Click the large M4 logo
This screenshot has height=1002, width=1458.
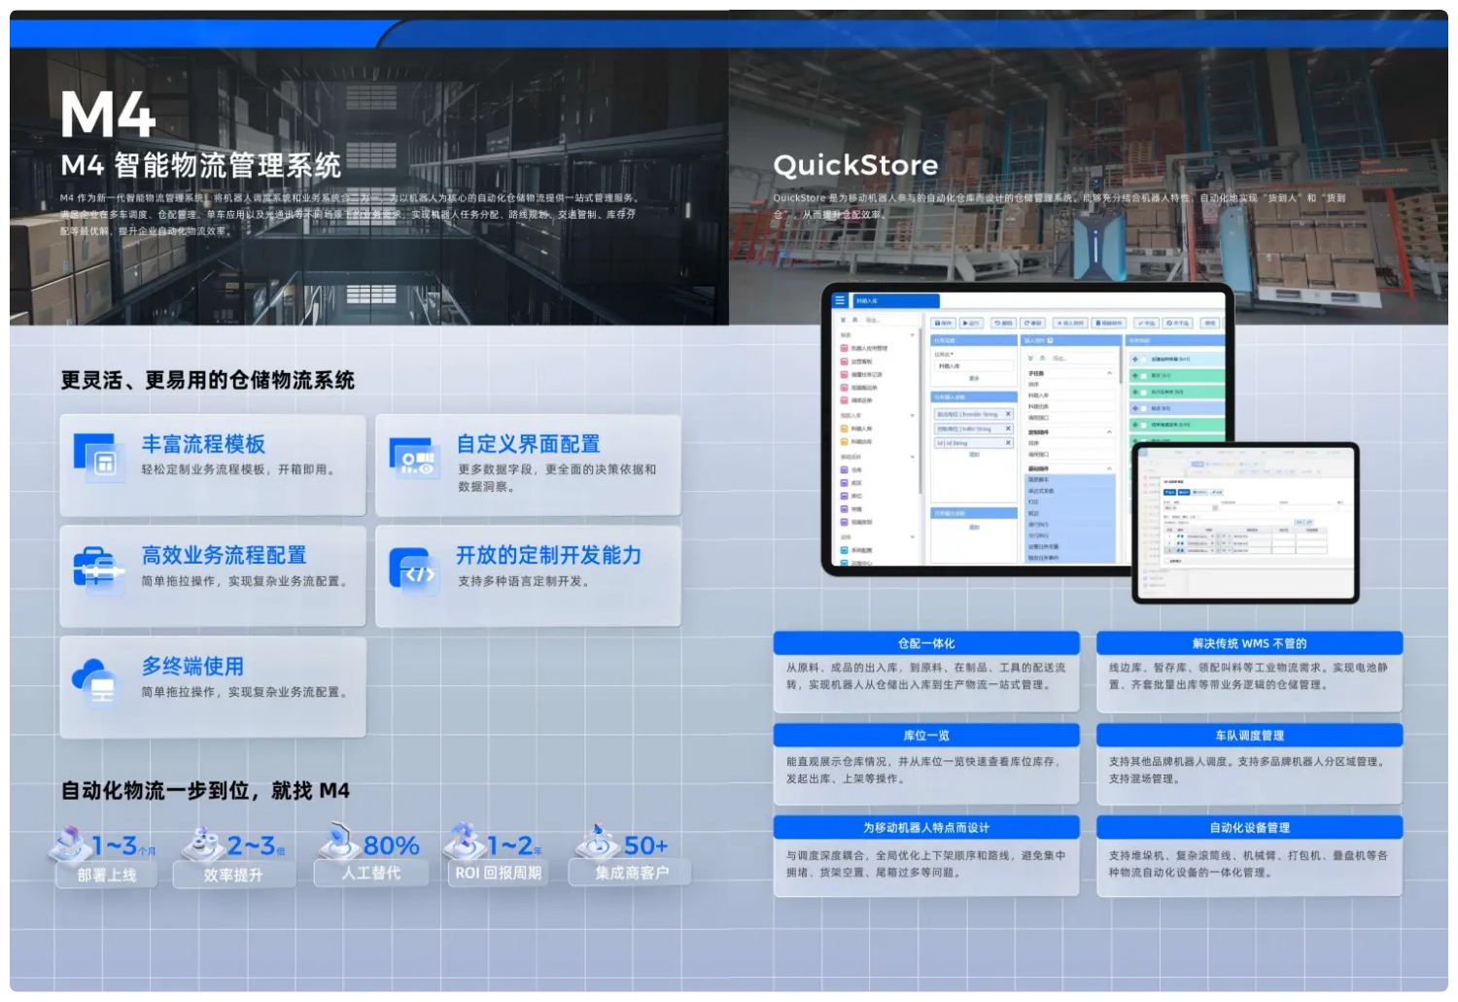click(x=108, y=115)
